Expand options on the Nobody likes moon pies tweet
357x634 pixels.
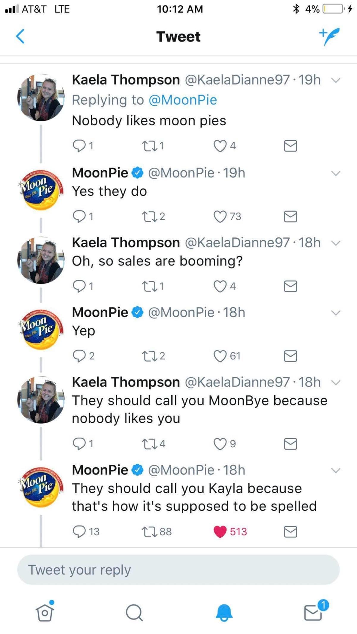pos(336,80)
